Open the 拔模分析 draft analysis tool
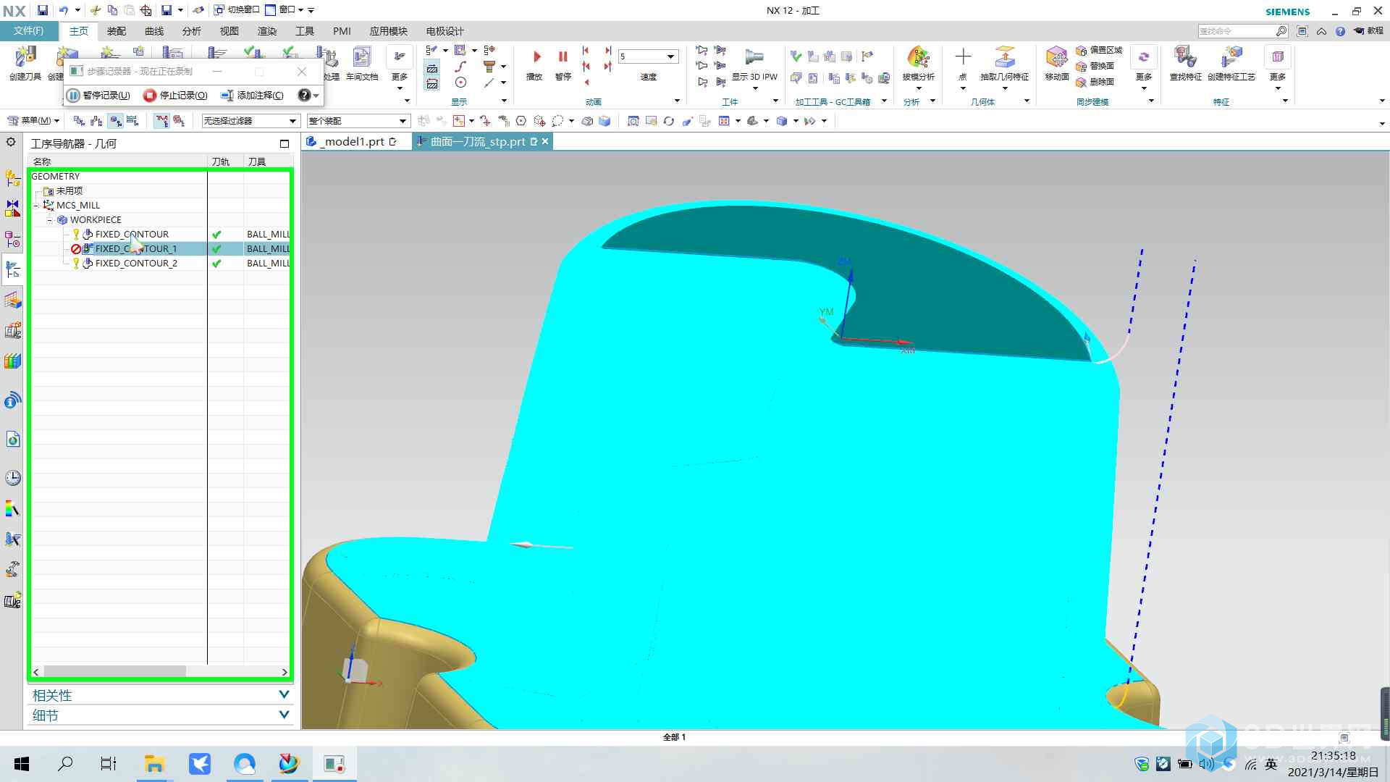Image resolution: width=1390 pixels, height=782 pixels. [918, 62]
